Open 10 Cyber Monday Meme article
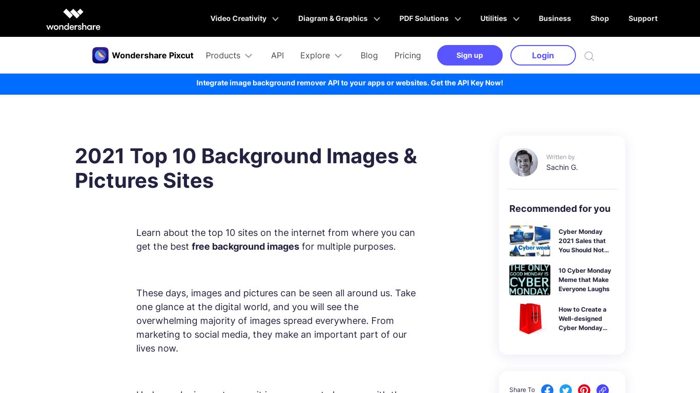The height and width of the screenshot is (393, 700). tap(585, 280)
